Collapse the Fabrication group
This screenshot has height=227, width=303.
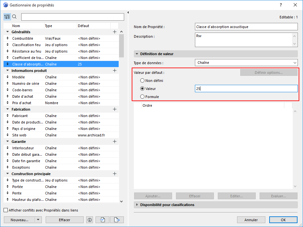coord(7,109)
